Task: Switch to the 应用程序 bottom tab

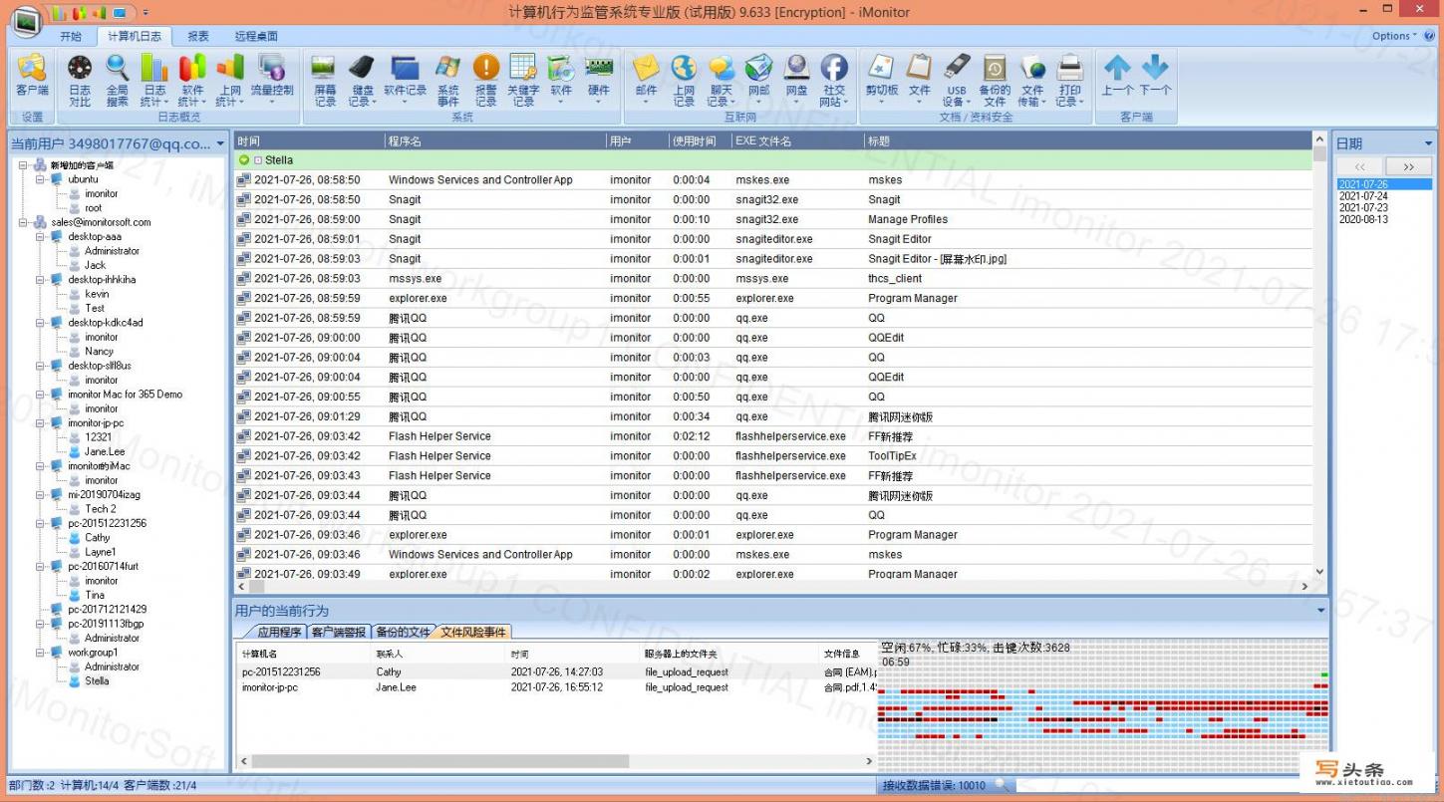Action: 279,632
